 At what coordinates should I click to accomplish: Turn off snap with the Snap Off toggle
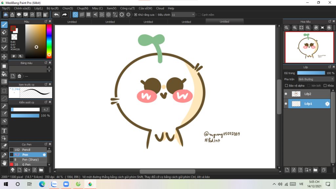click(75, 14)
